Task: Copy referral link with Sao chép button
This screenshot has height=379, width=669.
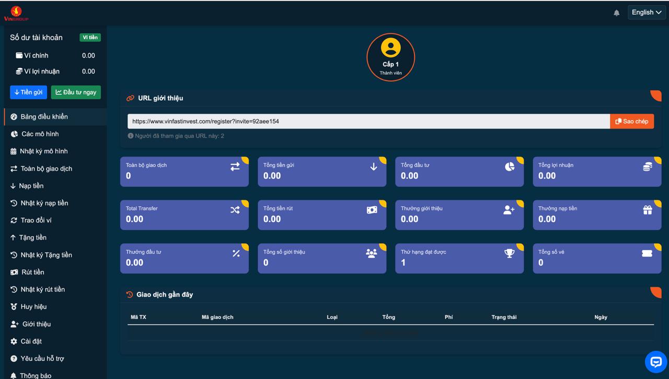Action: click(x=631, y=121)
